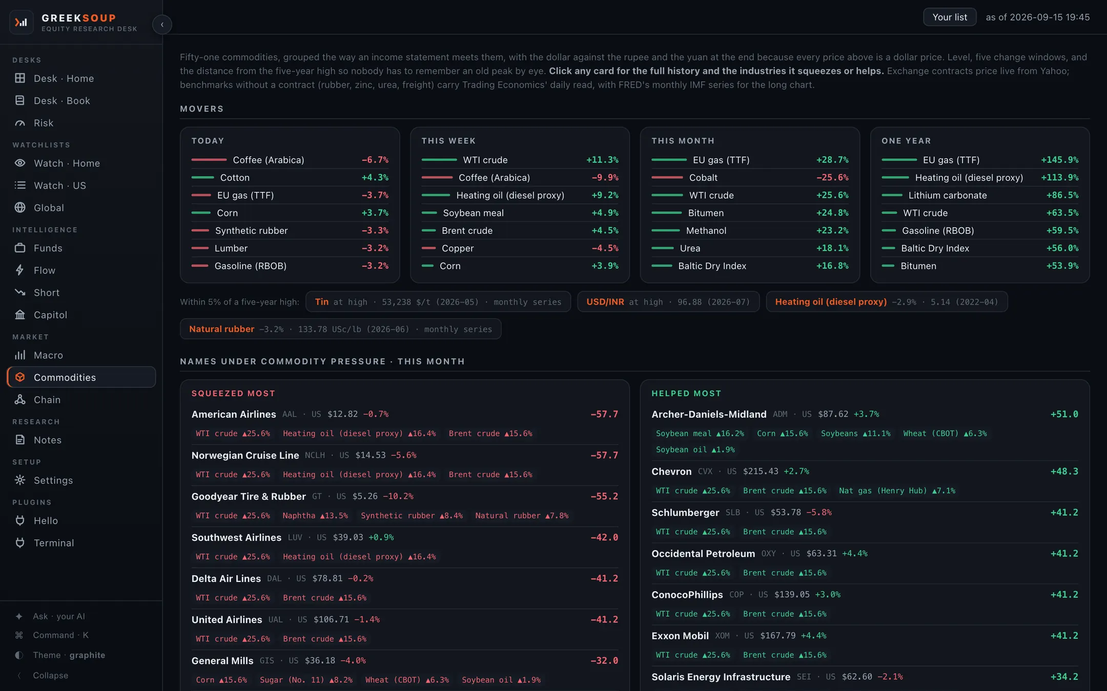1107x691 pixels.
Task: Open the Risk gauge icon
Action: point(20,123)
